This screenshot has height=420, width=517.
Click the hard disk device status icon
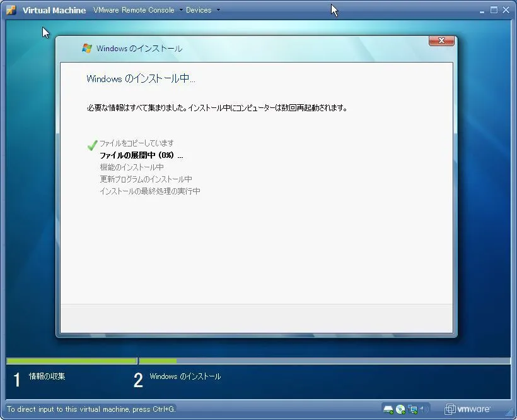pyautogui.click(x=388, y=409)
